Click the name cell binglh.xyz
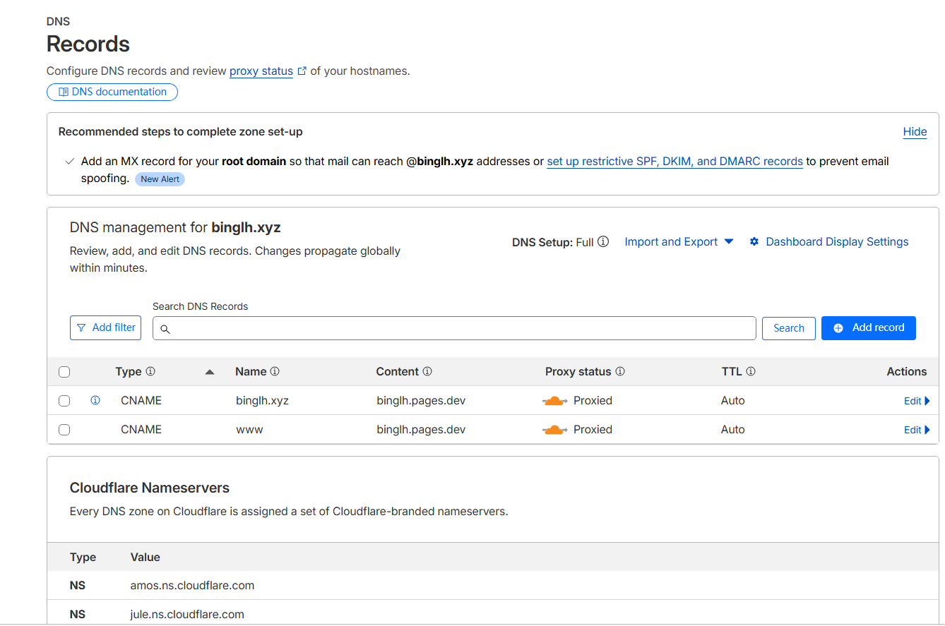 [262, 401]
